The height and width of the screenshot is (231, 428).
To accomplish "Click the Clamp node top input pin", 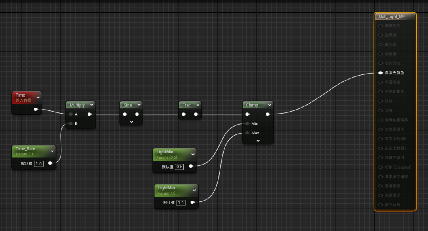I will pos(248,114).
